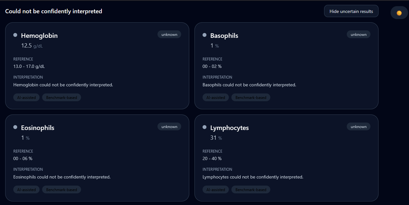Screen dimensions: 409x205
Task: Click the unknown badge on Eosinophils card
Action: click(x=169, y=127)
